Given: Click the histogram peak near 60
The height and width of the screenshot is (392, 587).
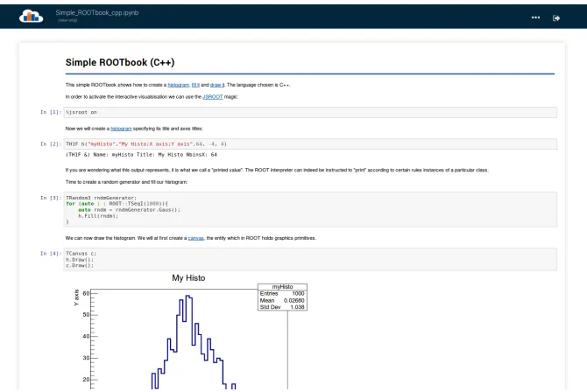Looking at the screenshot, I should click(x=188, y=297).
